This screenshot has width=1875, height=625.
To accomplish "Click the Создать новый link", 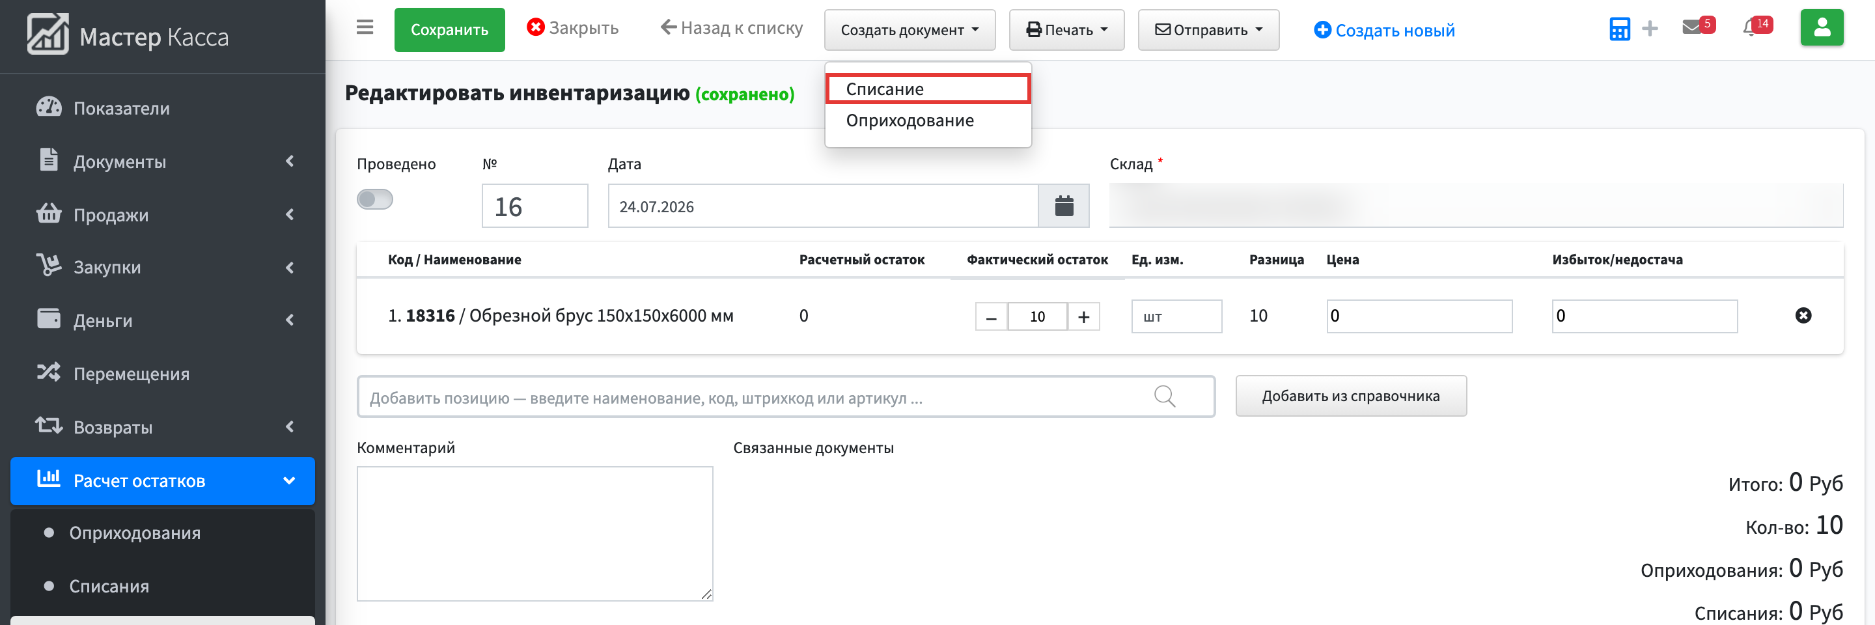I will coord(1384,30).
